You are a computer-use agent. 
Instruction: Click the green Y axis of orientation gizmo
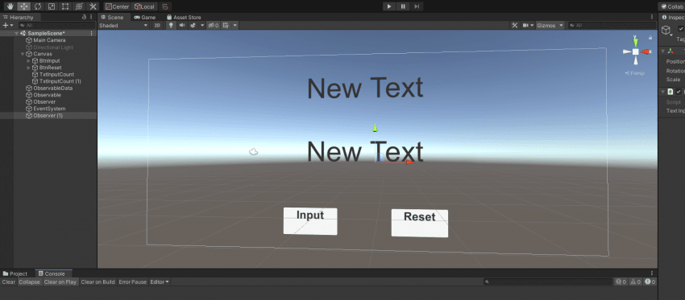(636, 42)
